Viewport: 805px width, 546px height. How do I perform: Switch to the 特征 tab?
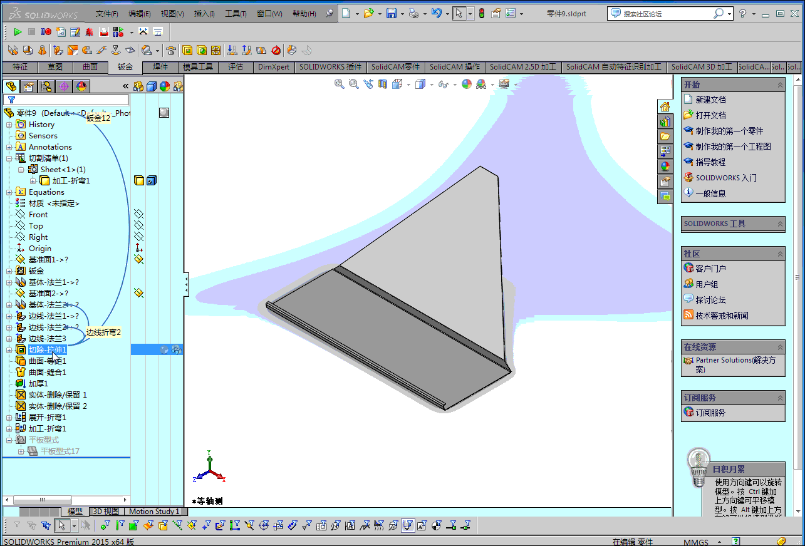[x=20, y=67]
